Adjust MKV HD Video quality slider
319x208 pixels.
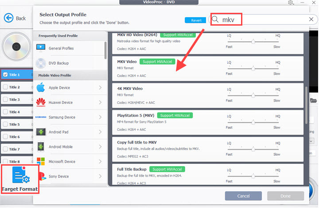[x=253, y=42]
